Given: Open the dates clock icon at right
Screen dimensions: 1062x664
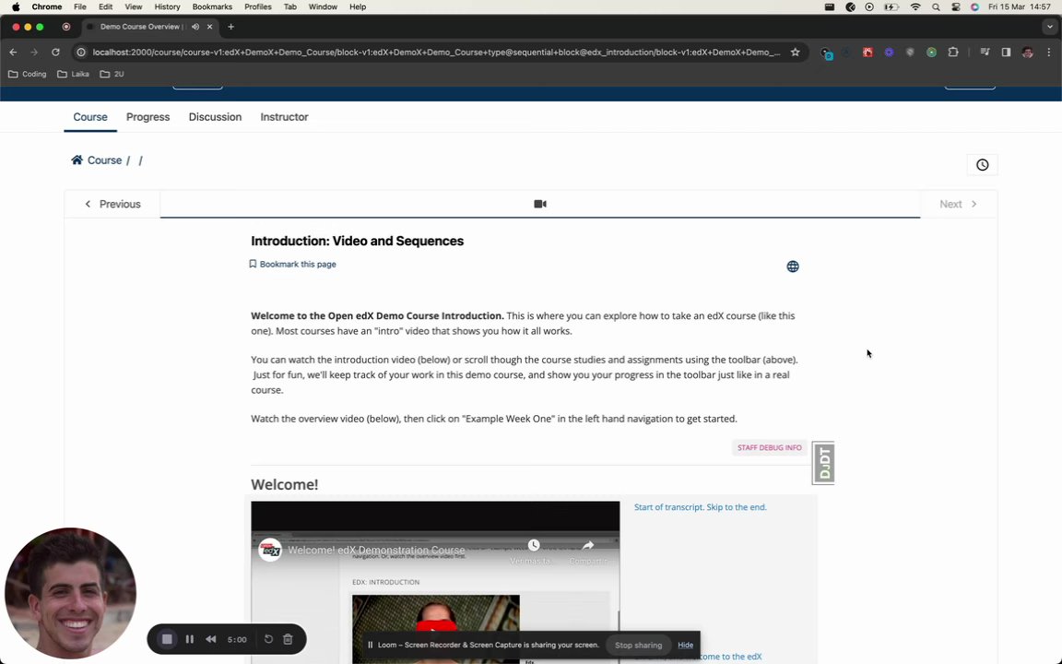Looking at the screenshot, I should pyautogui.click(x=982, y=165).
